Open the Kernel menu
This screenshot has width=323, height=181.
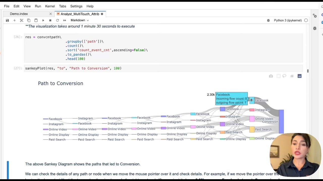point(50,6)
